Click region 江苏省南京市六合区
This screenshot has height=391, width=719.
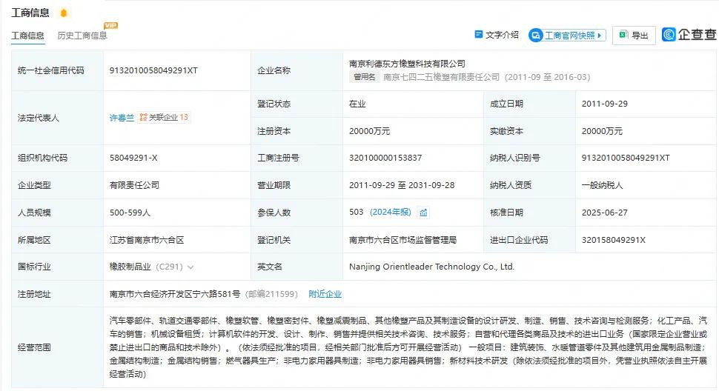coord(147,240)
